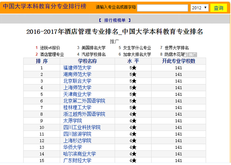
Task: Click the 美国排名大学 ad link
Action: coord(93,48)
